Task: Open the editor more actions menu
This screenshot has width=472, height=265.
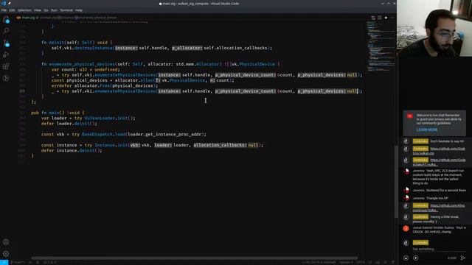Action: (392, 18)
